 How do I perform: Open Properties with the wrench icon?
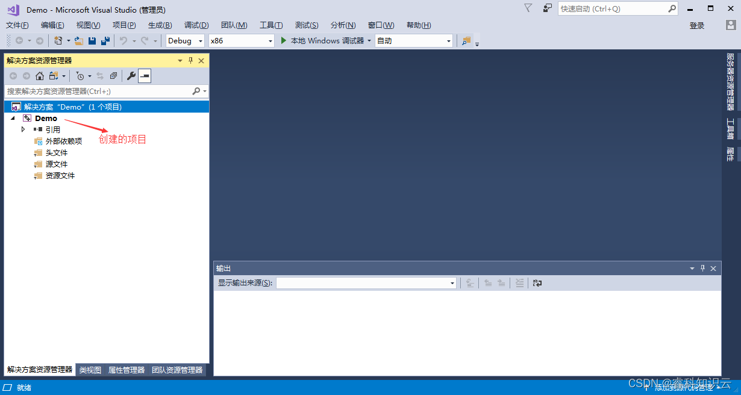131,76
